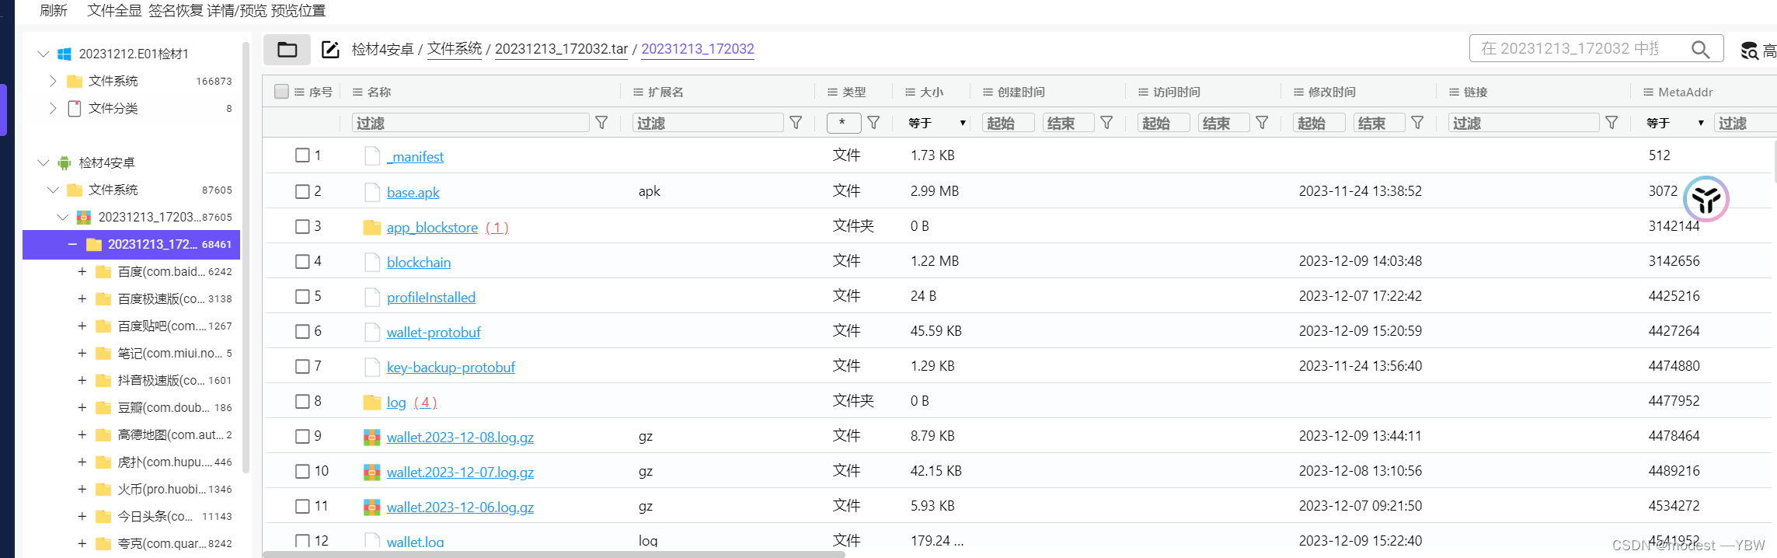
Task: Click the 名称 filter input field
Action: pyautogui.click(x=471, y=123)
